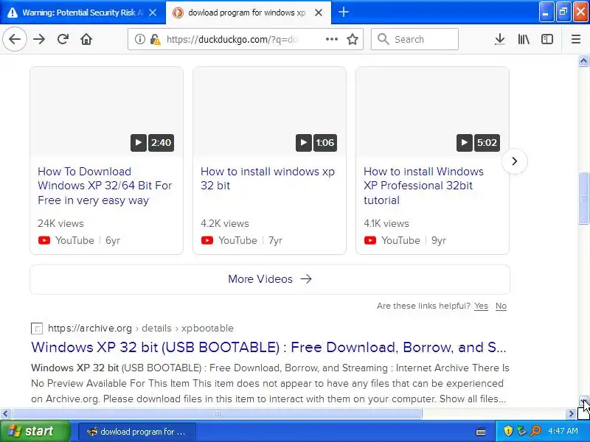590x442 pixels.
Task: Open Windows XP 32 bit (USB BOOTABLE) result
Action: point(268,347)
